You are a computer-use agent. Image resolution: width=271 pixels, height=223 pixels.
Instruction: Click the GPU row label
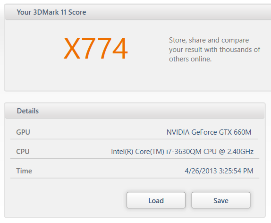click(x=23, y=132)
